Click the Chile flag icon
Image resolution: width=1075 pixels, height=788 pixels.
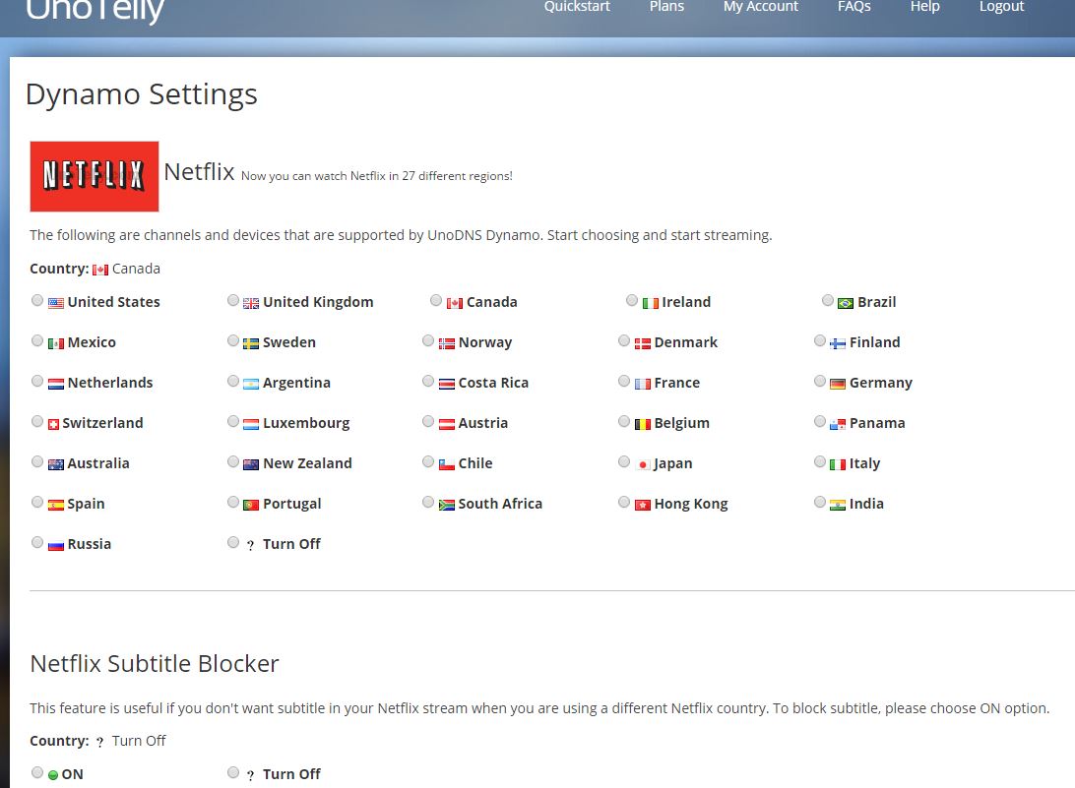tap(447, 464)
